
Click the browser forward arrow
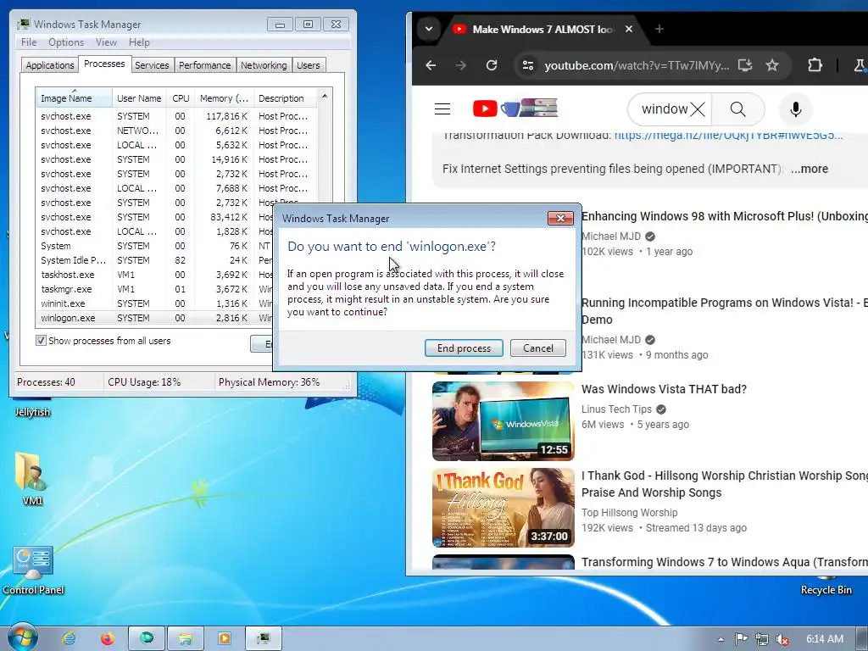point(460,65)
